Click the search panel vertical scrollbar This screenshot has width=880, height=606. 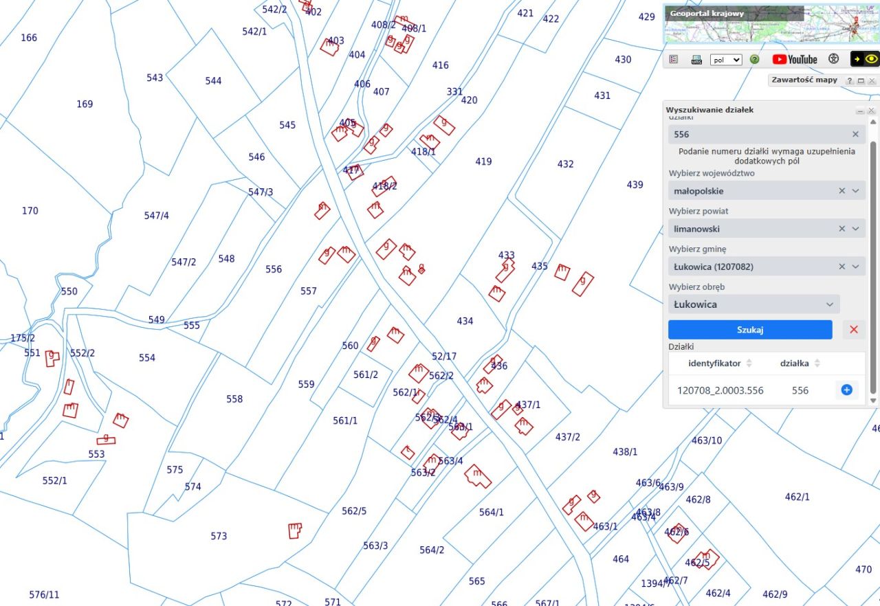click(x=873, y=268)
